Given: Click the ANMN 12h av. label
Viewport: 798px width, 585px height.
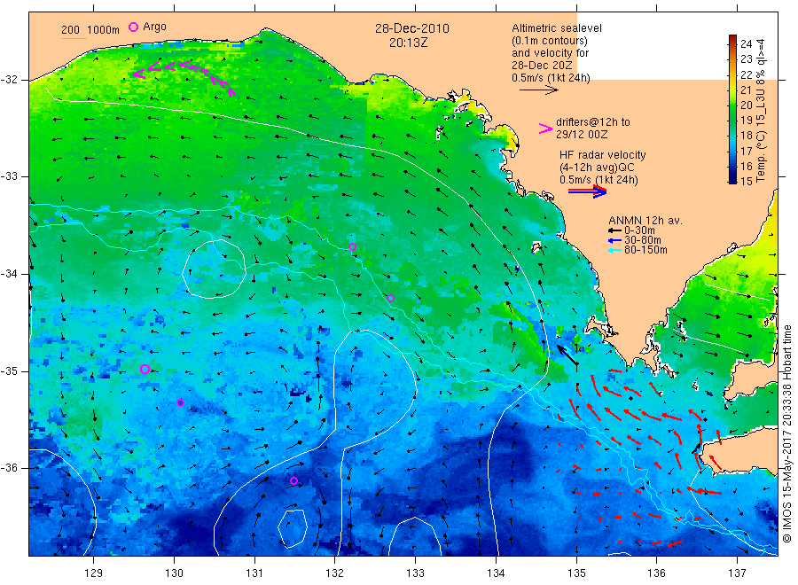Looking at the screenshot, I should (645, 221).
